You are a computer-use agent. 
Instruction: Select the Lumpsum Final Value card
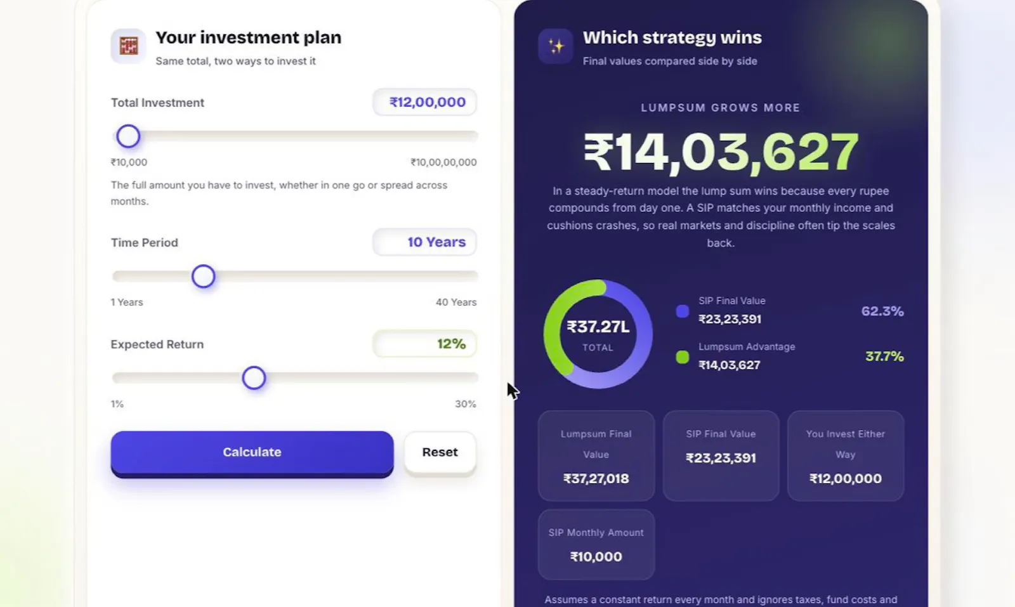coord(596,456)
